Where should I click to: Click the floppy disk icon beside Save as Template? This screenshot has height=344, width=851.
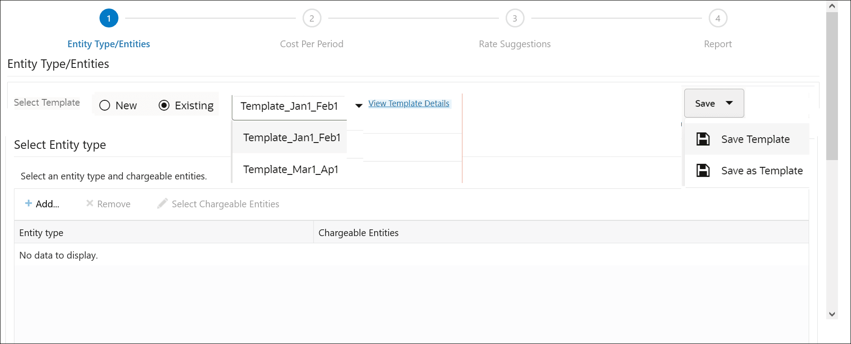pos(703,170)
